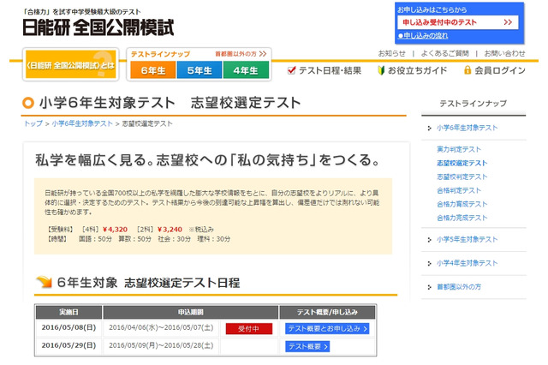Screen dimensions: 548x365
Task: Open 志望校判定テスト in the sidebar
Action: coord(462,177)
